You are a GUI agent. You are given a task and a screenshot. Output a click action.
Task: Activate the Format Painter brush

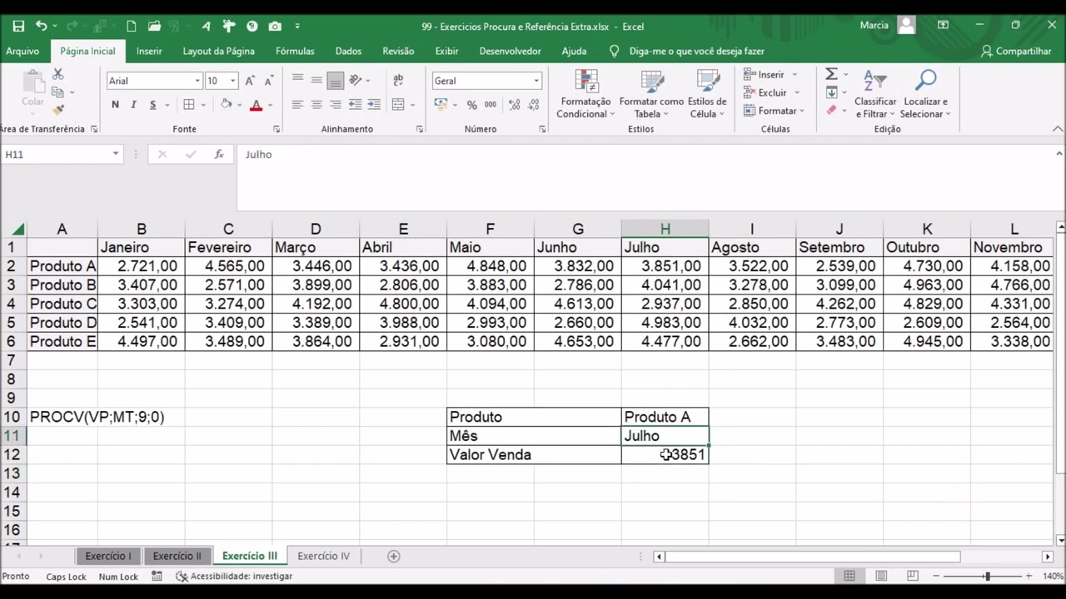(x=57, y=110)
